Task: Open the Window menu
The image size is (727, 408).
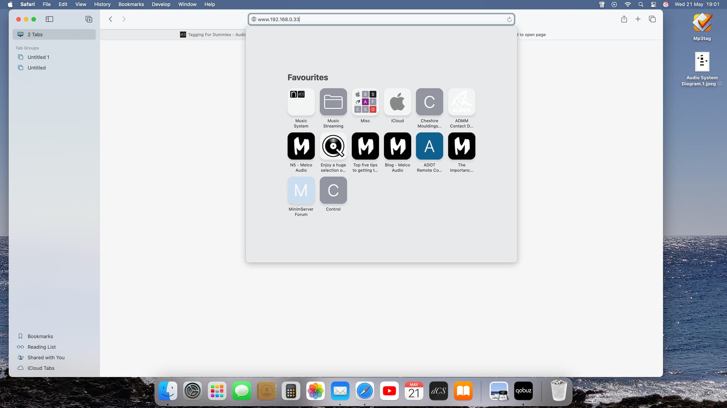Action: coord(187,4)
